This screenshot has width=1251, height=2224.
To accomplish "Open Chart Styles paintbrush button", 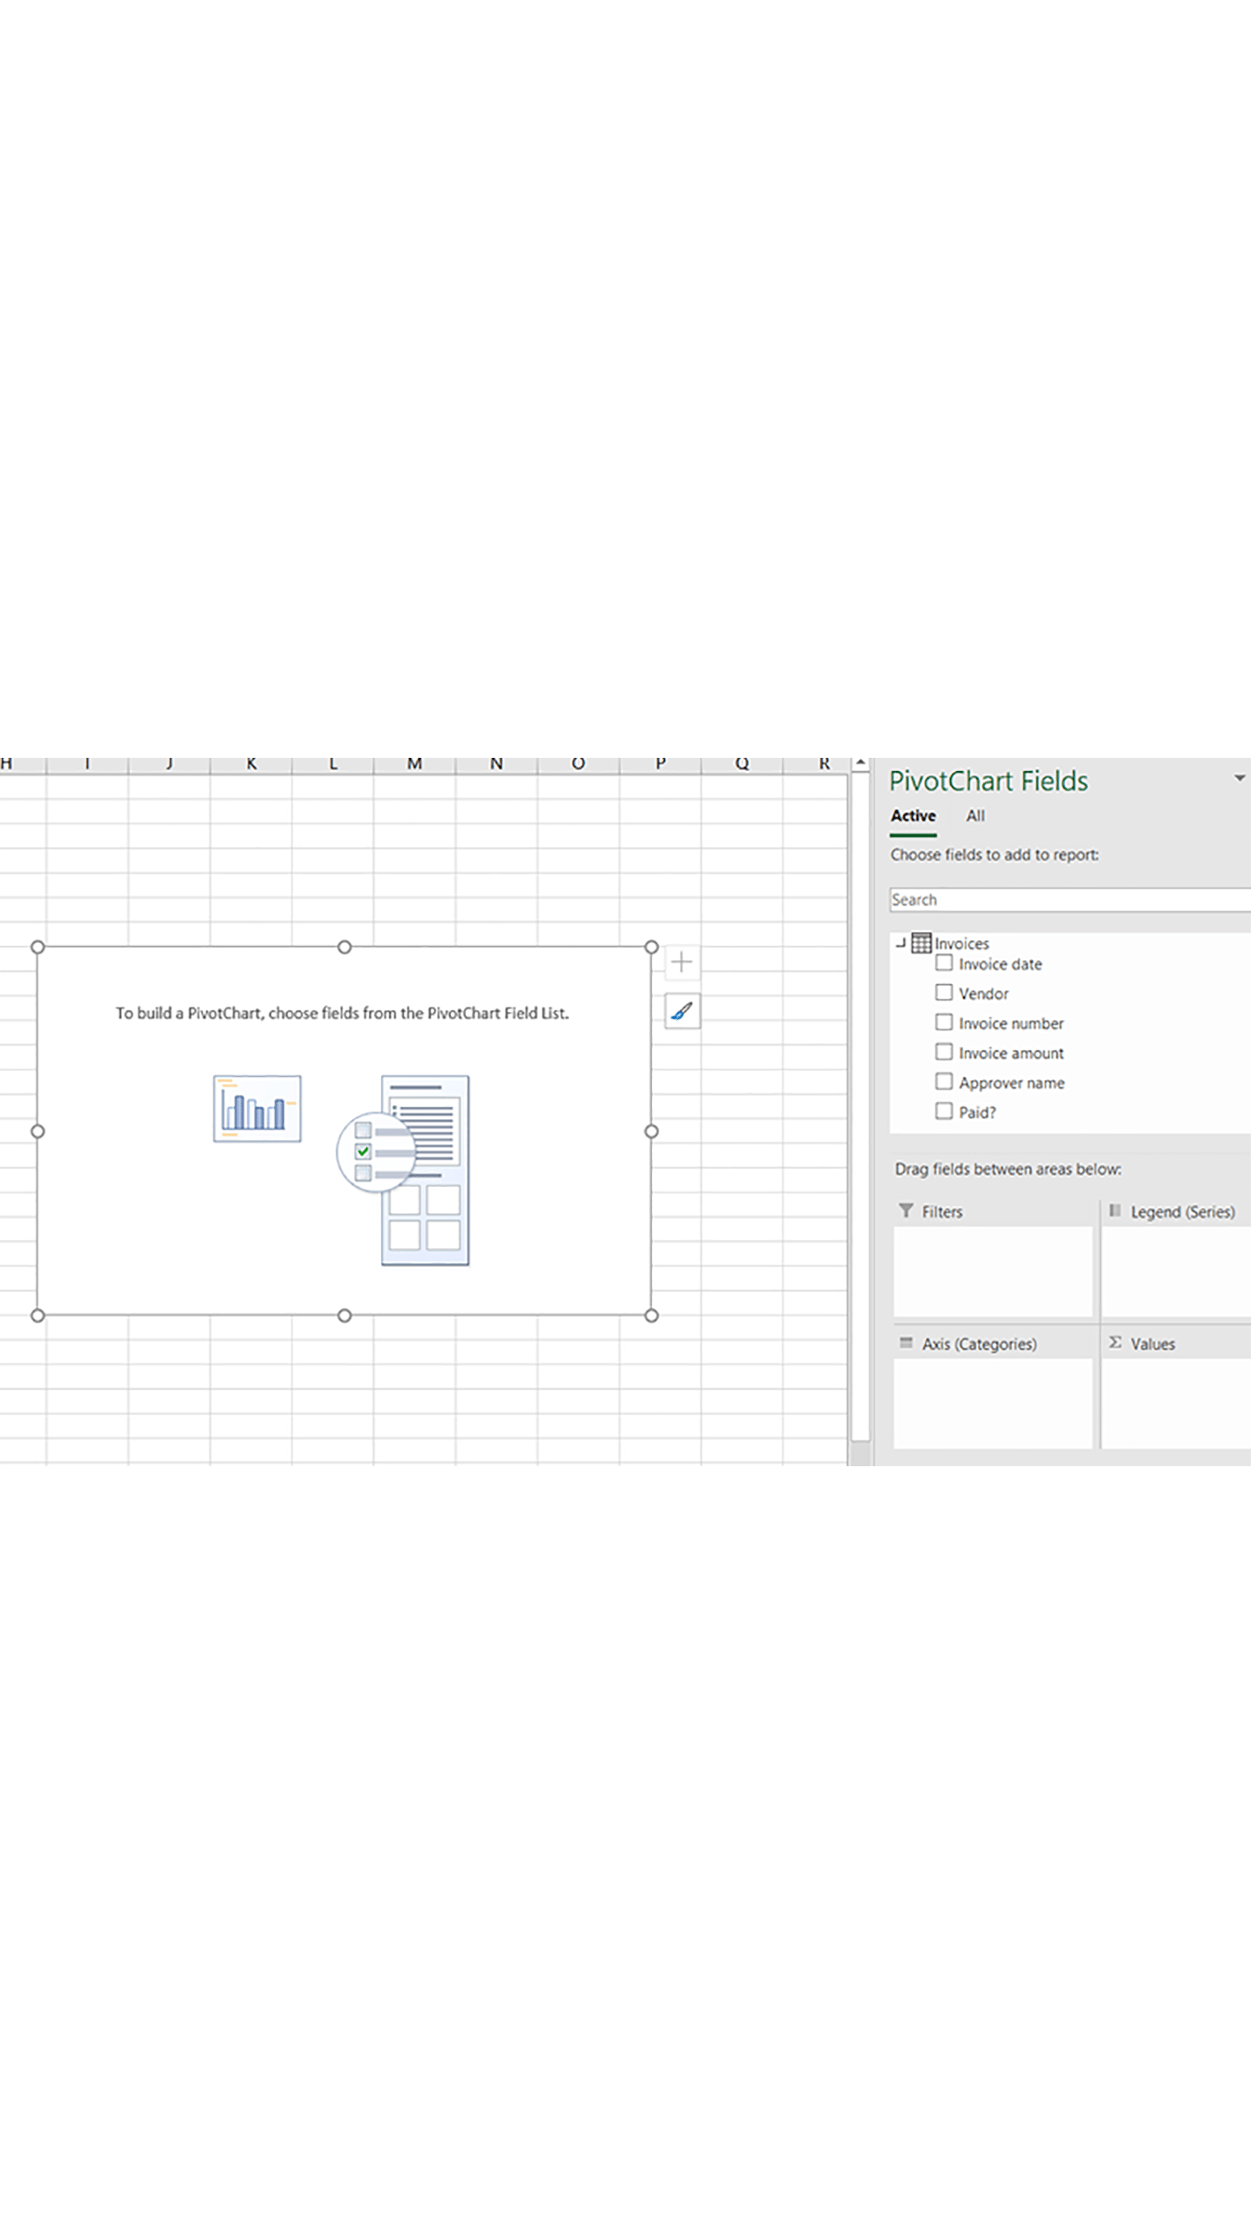I will pos(681,1011).
